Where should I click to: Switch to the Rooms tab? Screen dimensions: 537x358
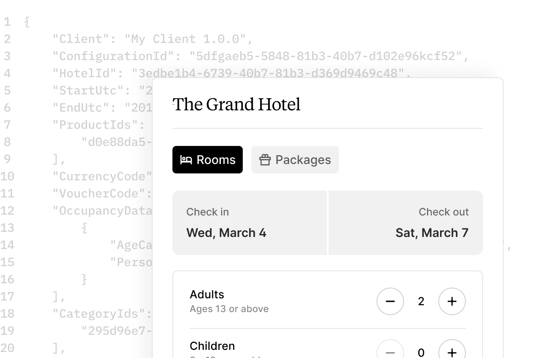[x=208, y=160]
